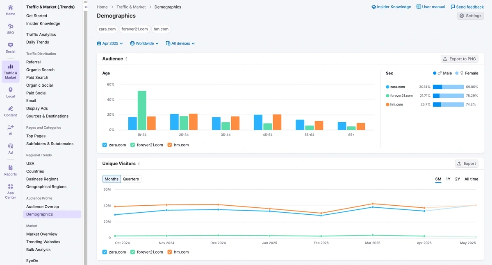
Task: Click the hm.com Mar 2025 data point
Action: pyautogui.click(x=373, y=204)
